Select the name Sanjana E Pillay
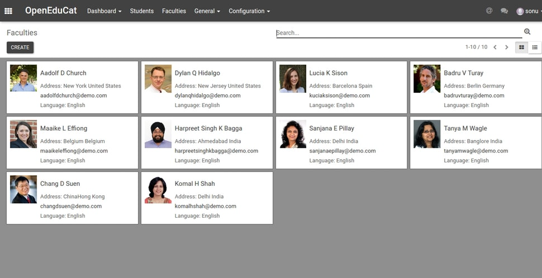 coord(332,128)
